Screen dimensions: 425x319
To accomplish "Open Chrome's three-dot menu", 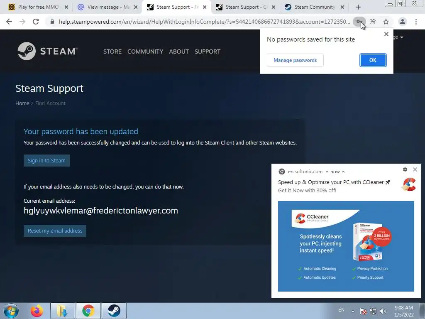I will click(x=416, y=22).
